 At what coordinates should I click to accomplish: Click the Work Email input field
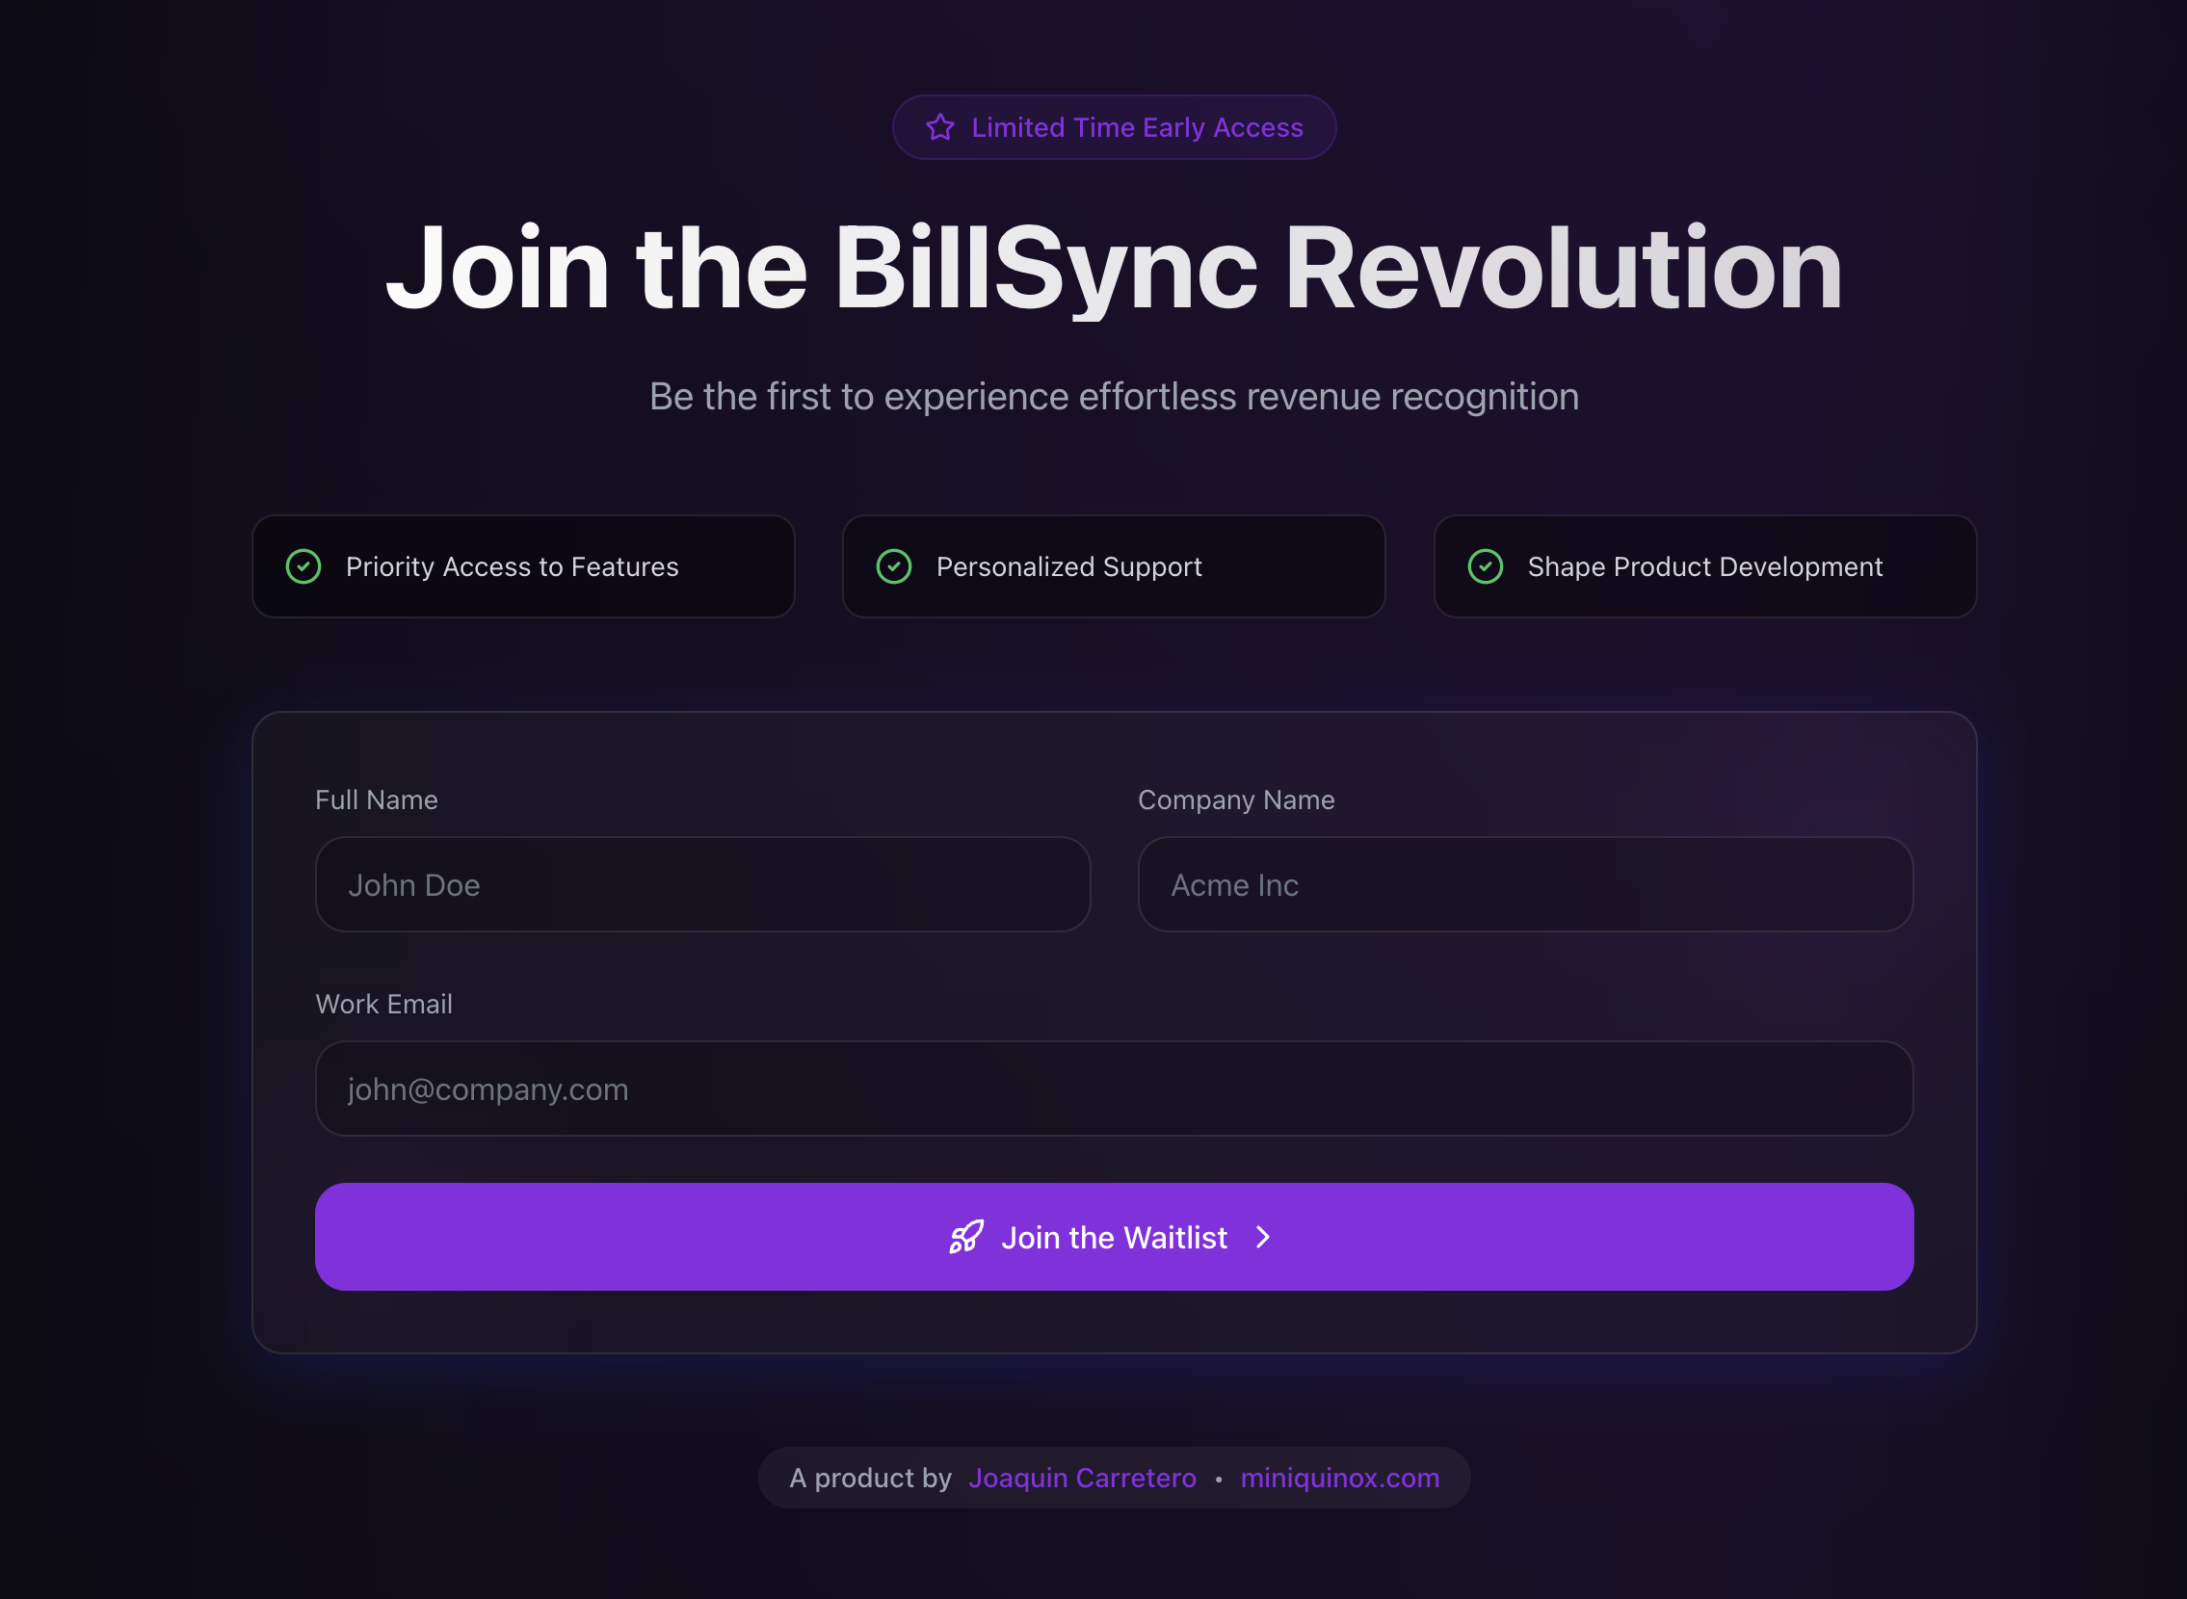(1112, 1088)
